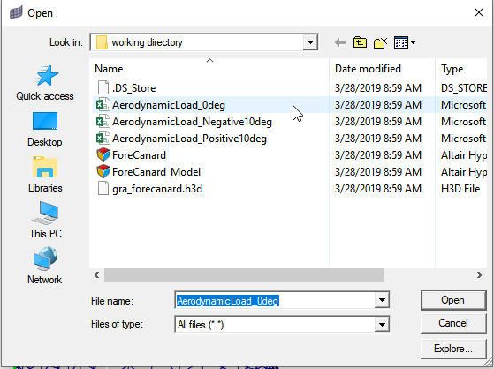
Task: Select Quick access in sidebar
Action: [x=45, y=83]
